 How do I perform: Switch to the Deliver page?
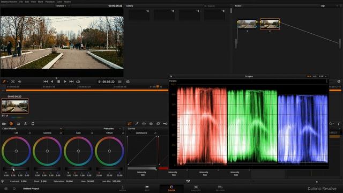tap(220, 188)
